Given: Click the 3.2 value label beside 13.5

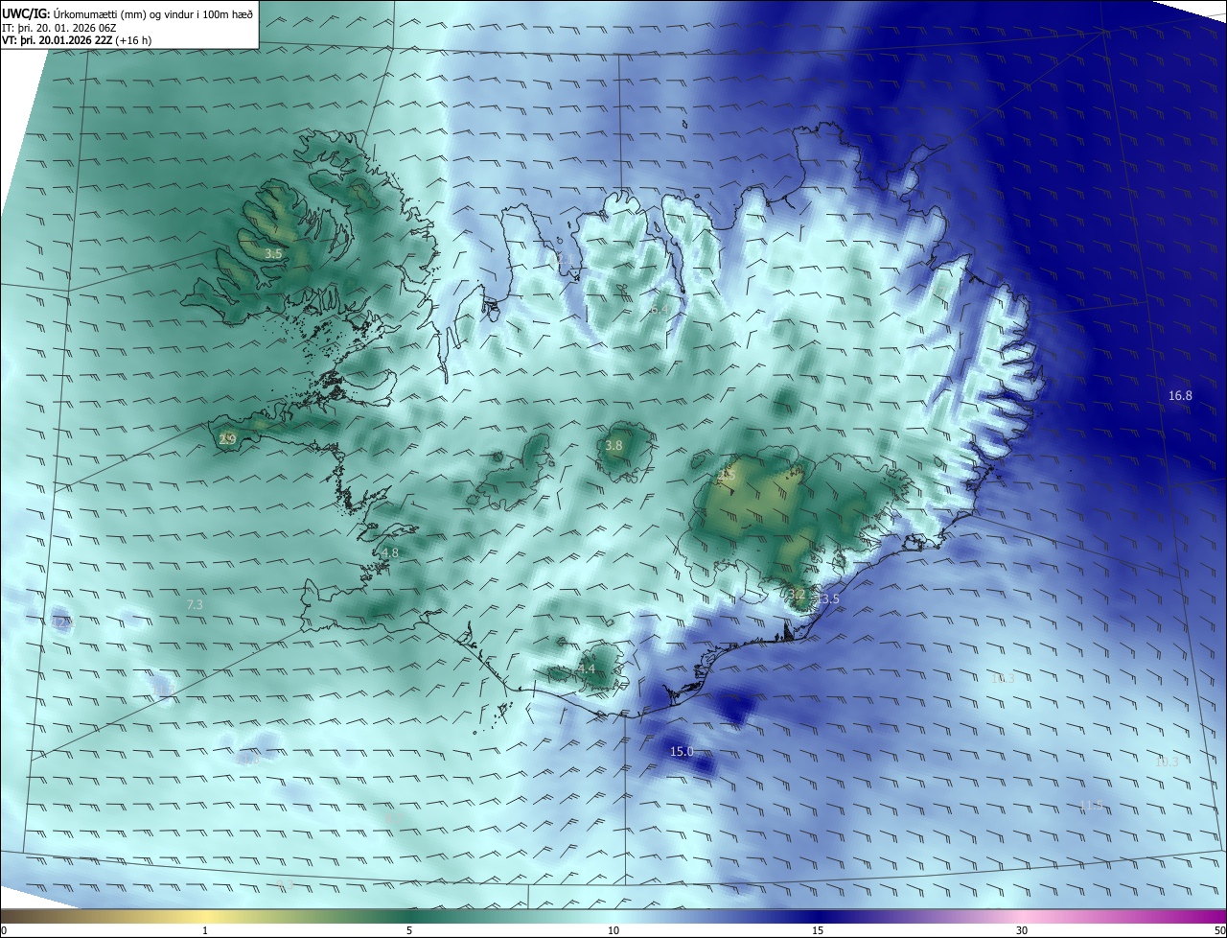Looking at the screenshot, I should tap(797, 596).
